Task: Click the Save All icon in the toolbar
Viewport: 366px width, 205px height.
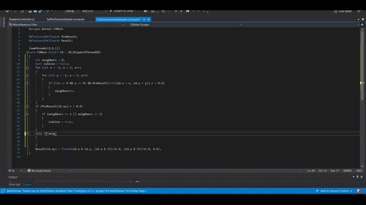Action: (41, 11)
